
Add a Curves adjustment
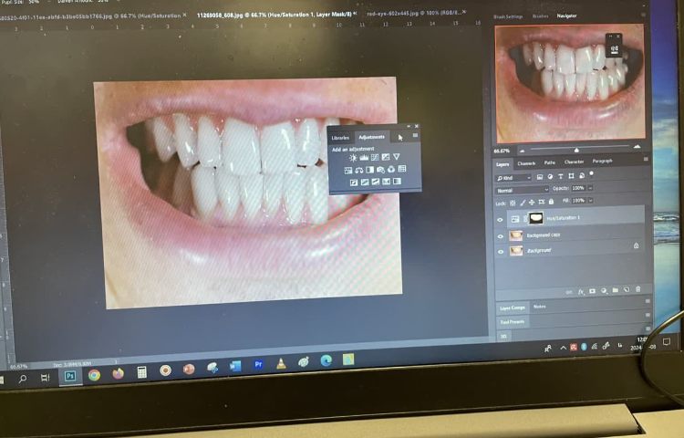[375, 158]
